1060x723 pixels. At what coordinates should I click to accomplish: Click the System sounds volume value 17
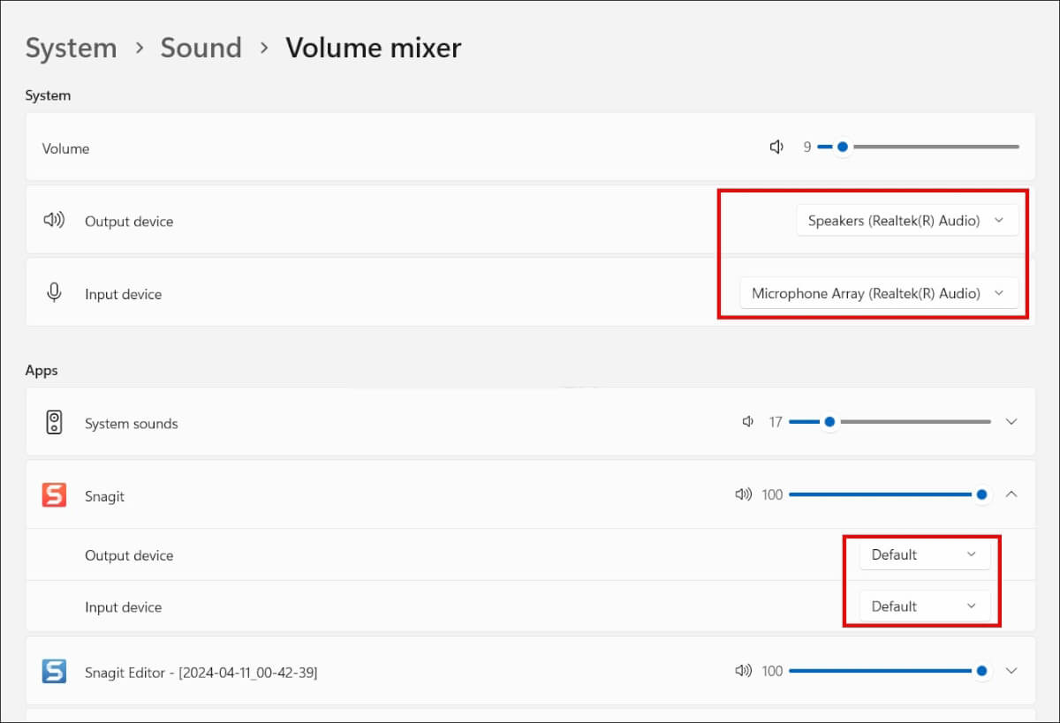[776, 423]
